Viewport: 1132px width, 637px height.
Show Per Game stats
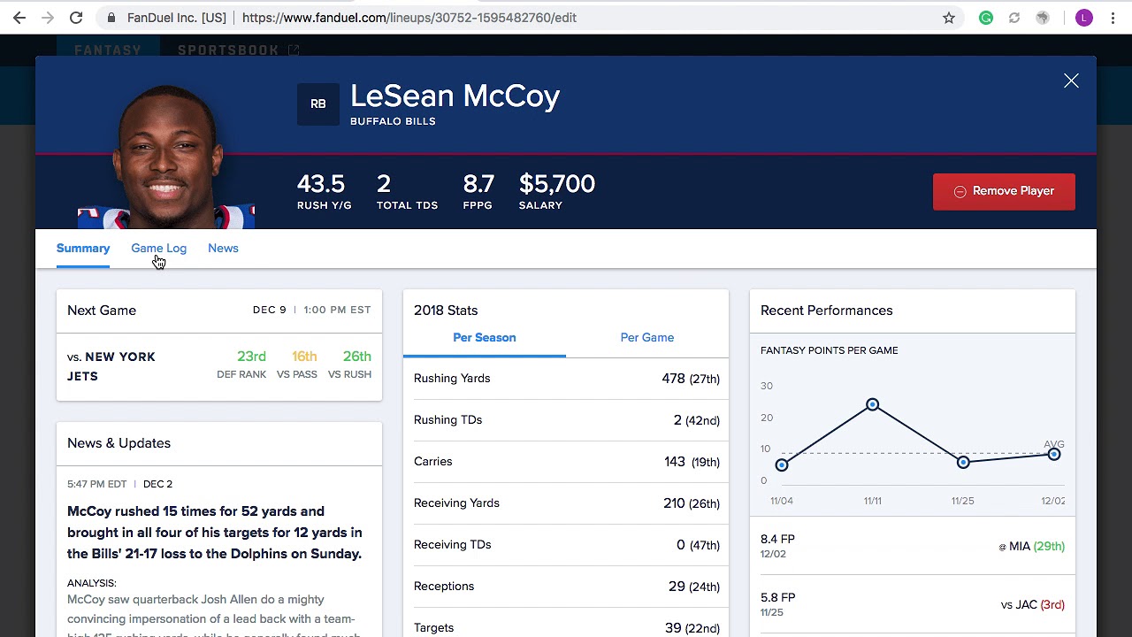click(x=647, y=338)
